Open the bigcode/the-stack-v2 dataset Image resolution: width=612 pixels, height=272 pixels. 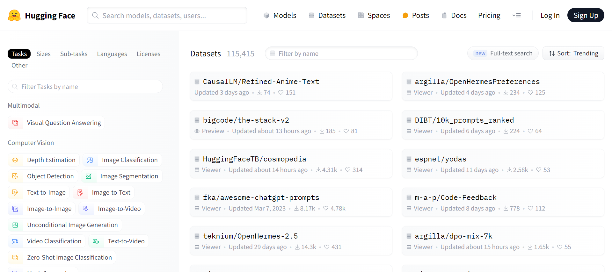pyautogui.click(x=246, y=120)
